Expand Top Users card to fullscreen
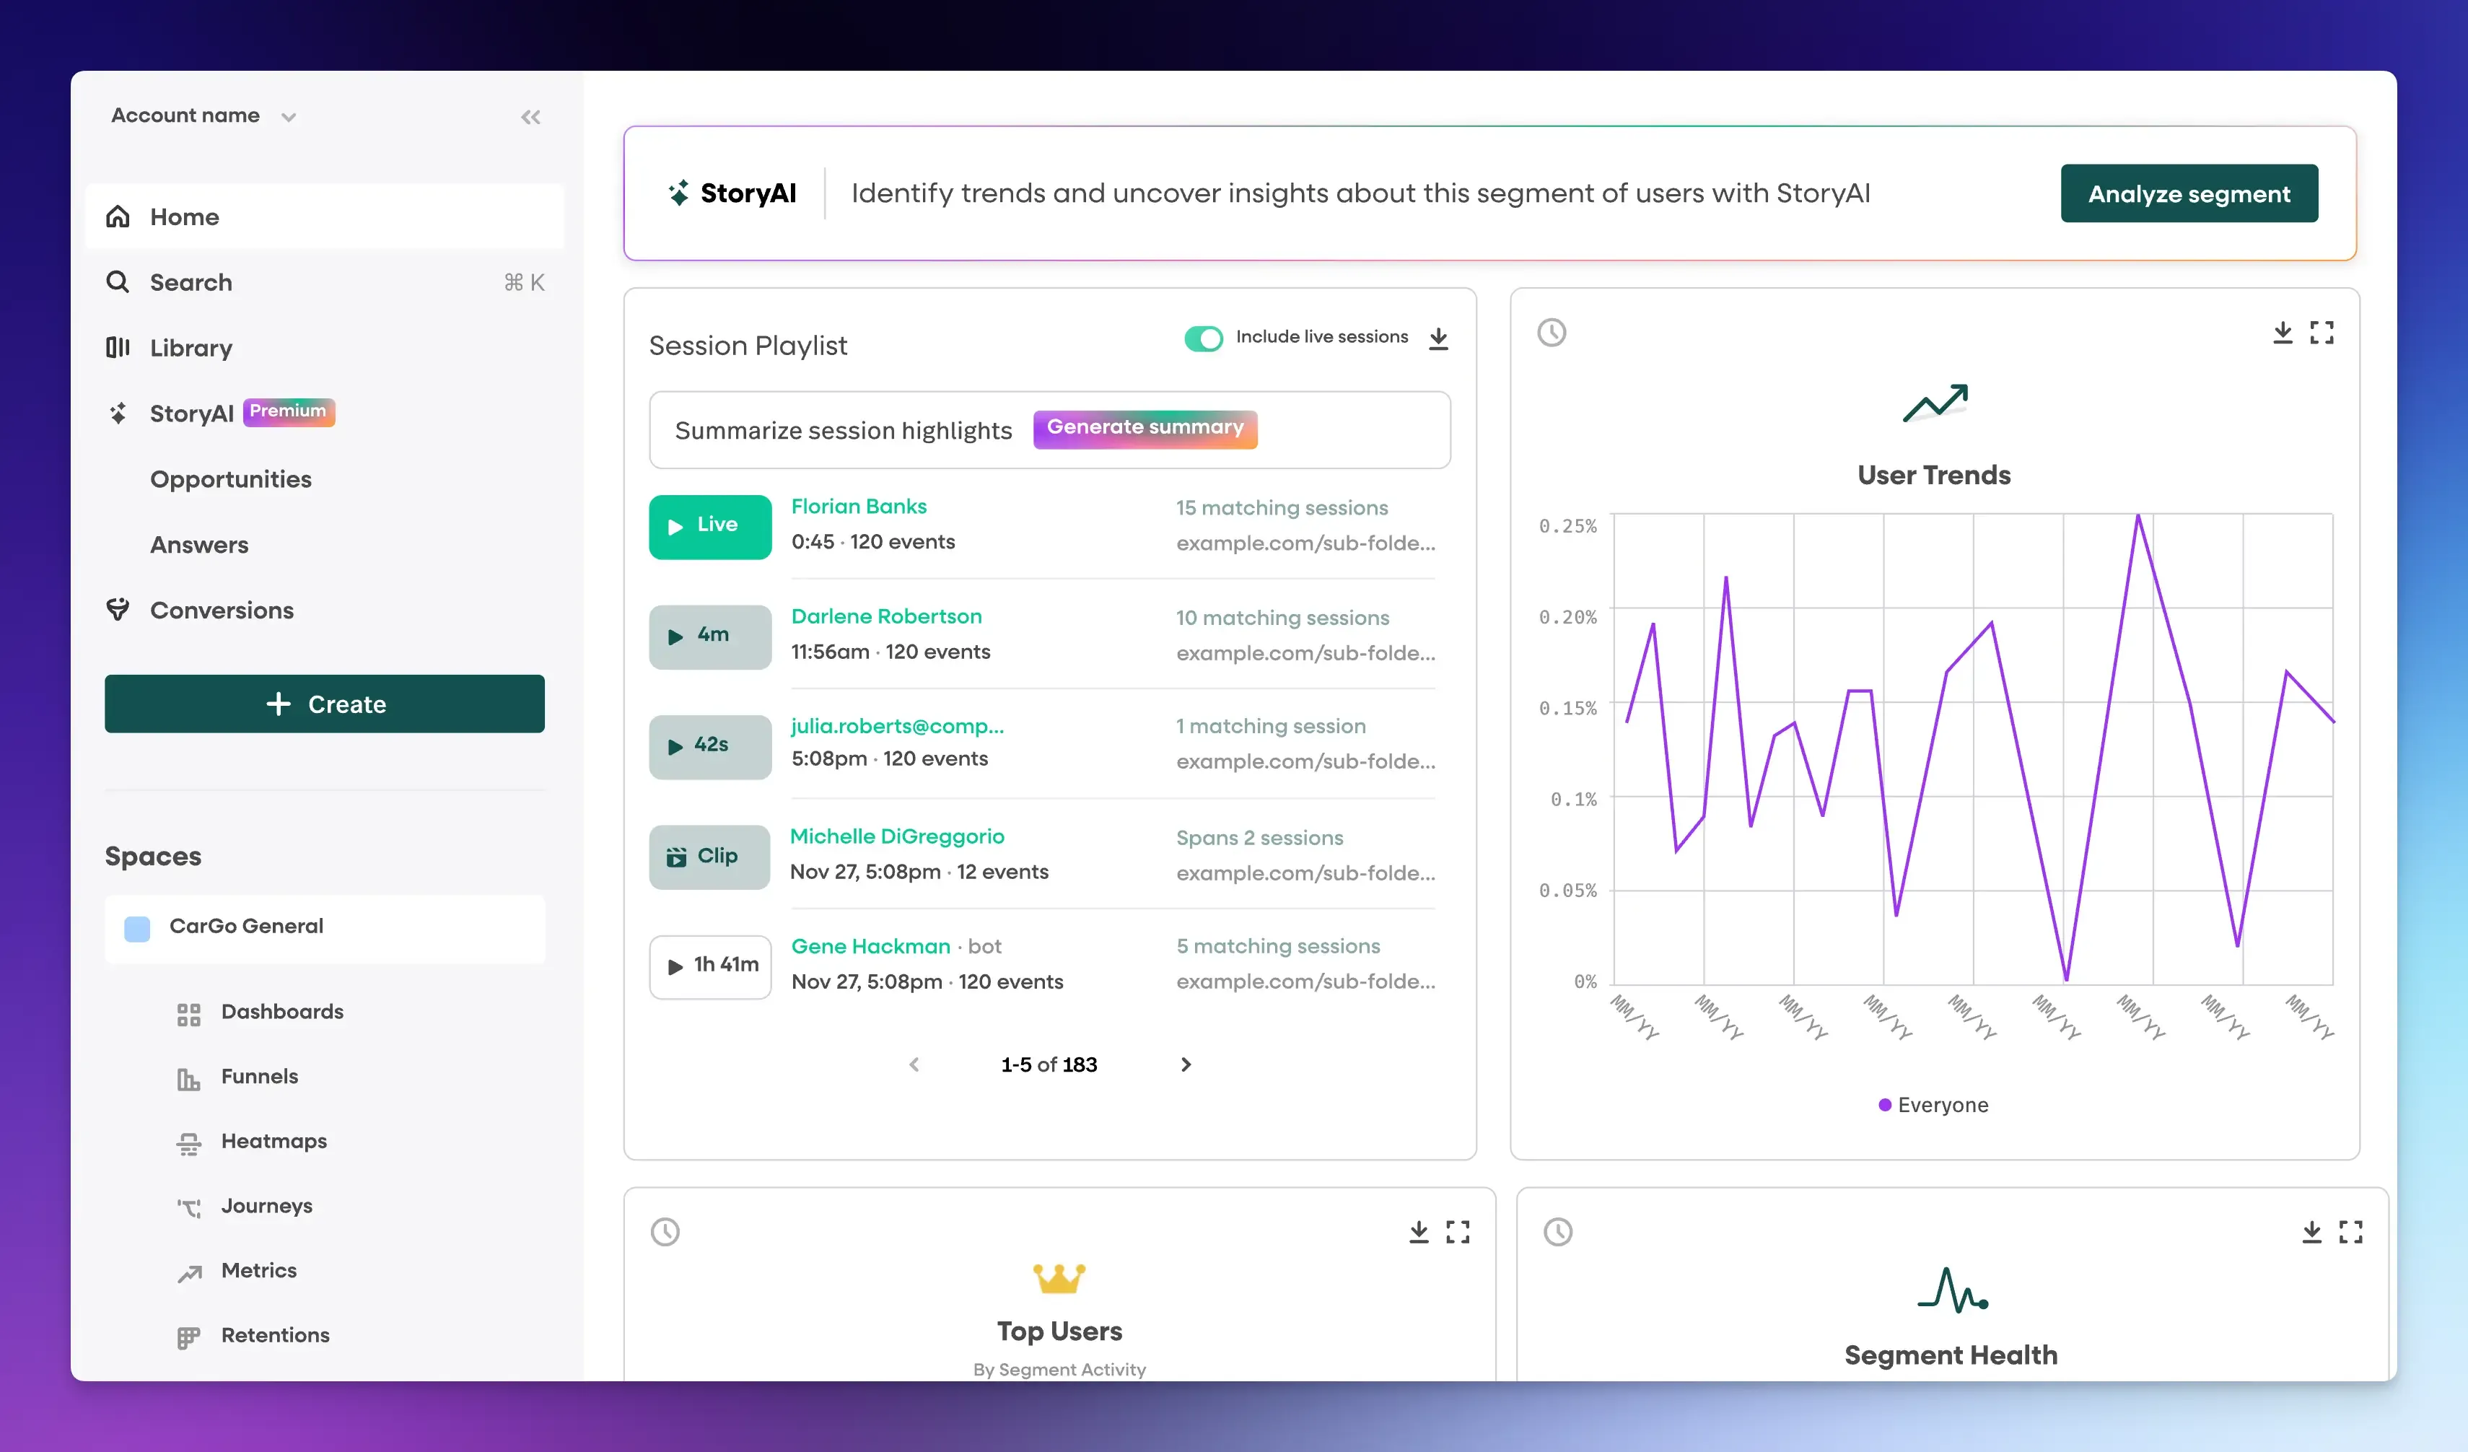 [x=1457, y=1232]
